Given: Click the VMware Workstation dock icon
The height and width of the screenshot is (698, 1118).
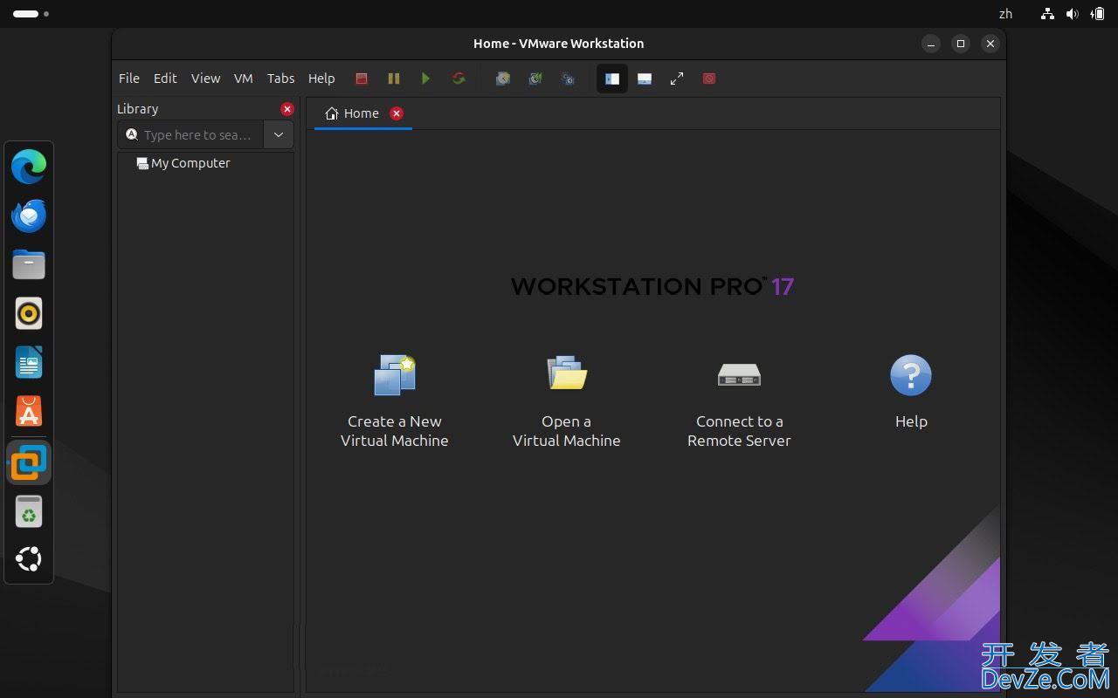Looking at the screenshot, I should (x=29, y=462).
